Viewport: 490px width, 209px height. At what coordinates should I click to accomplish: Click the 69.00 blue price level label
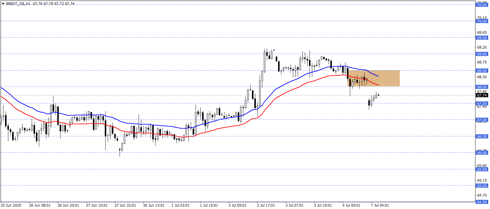tap(482, 54)
